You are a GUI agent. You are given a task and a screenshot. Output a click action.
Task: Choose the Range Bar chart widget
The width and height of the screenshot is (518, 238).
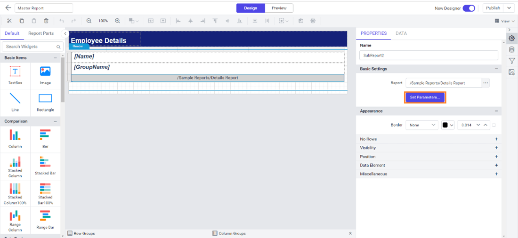coord(45,220)
